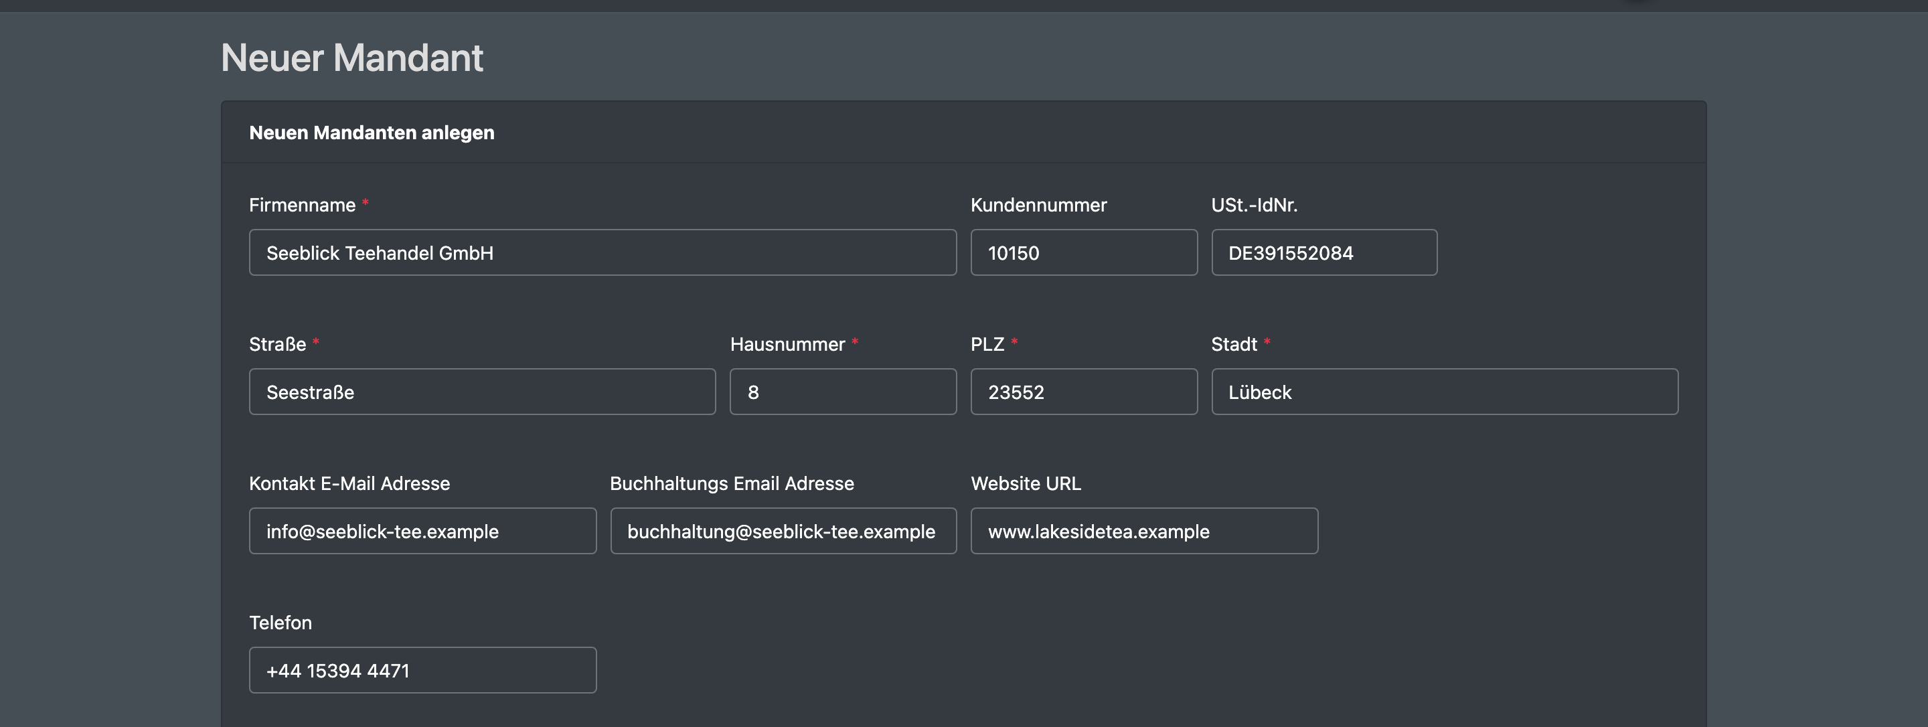Click the Straße input containing Seestraße
This screenshot has width=1928, height=727.
482,392
